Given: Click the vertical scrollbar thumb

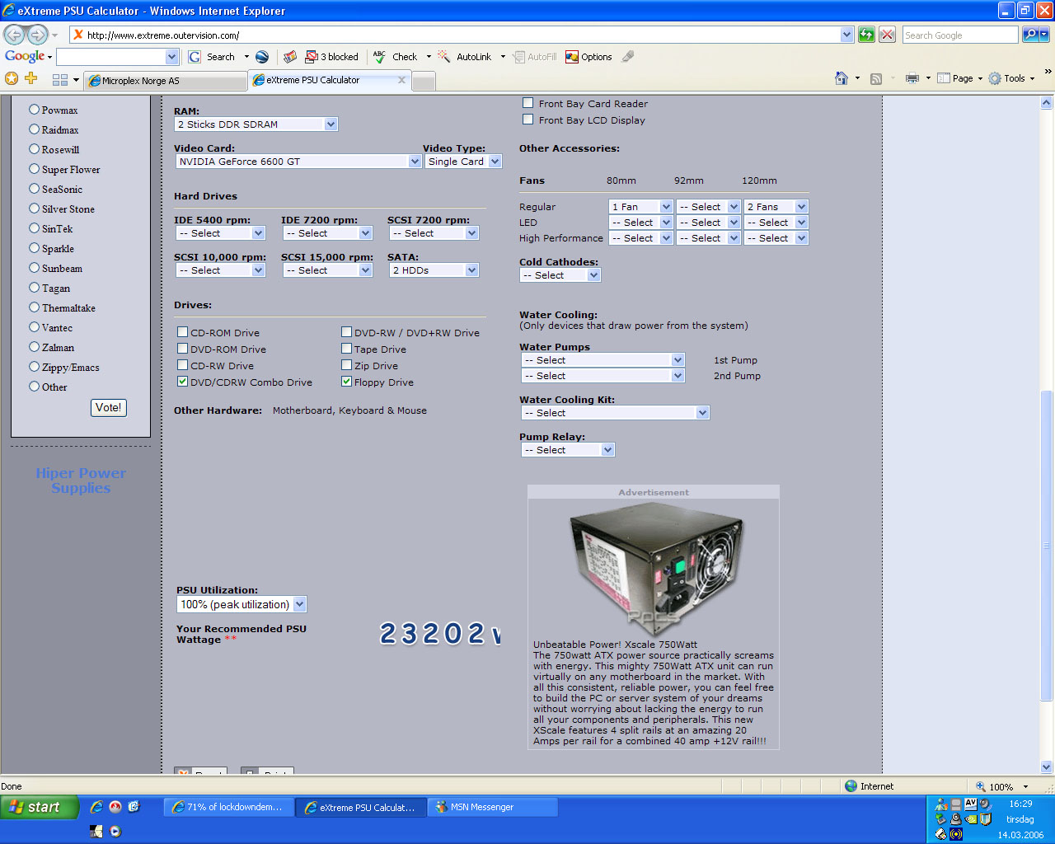Looking at the screenshot, I should [x=1047, y=546].
